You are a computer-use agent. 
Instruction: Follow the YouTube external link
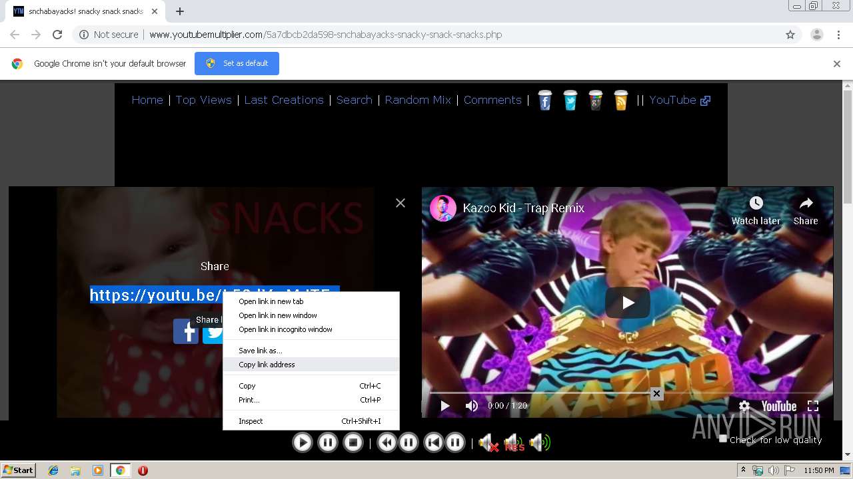680,100
